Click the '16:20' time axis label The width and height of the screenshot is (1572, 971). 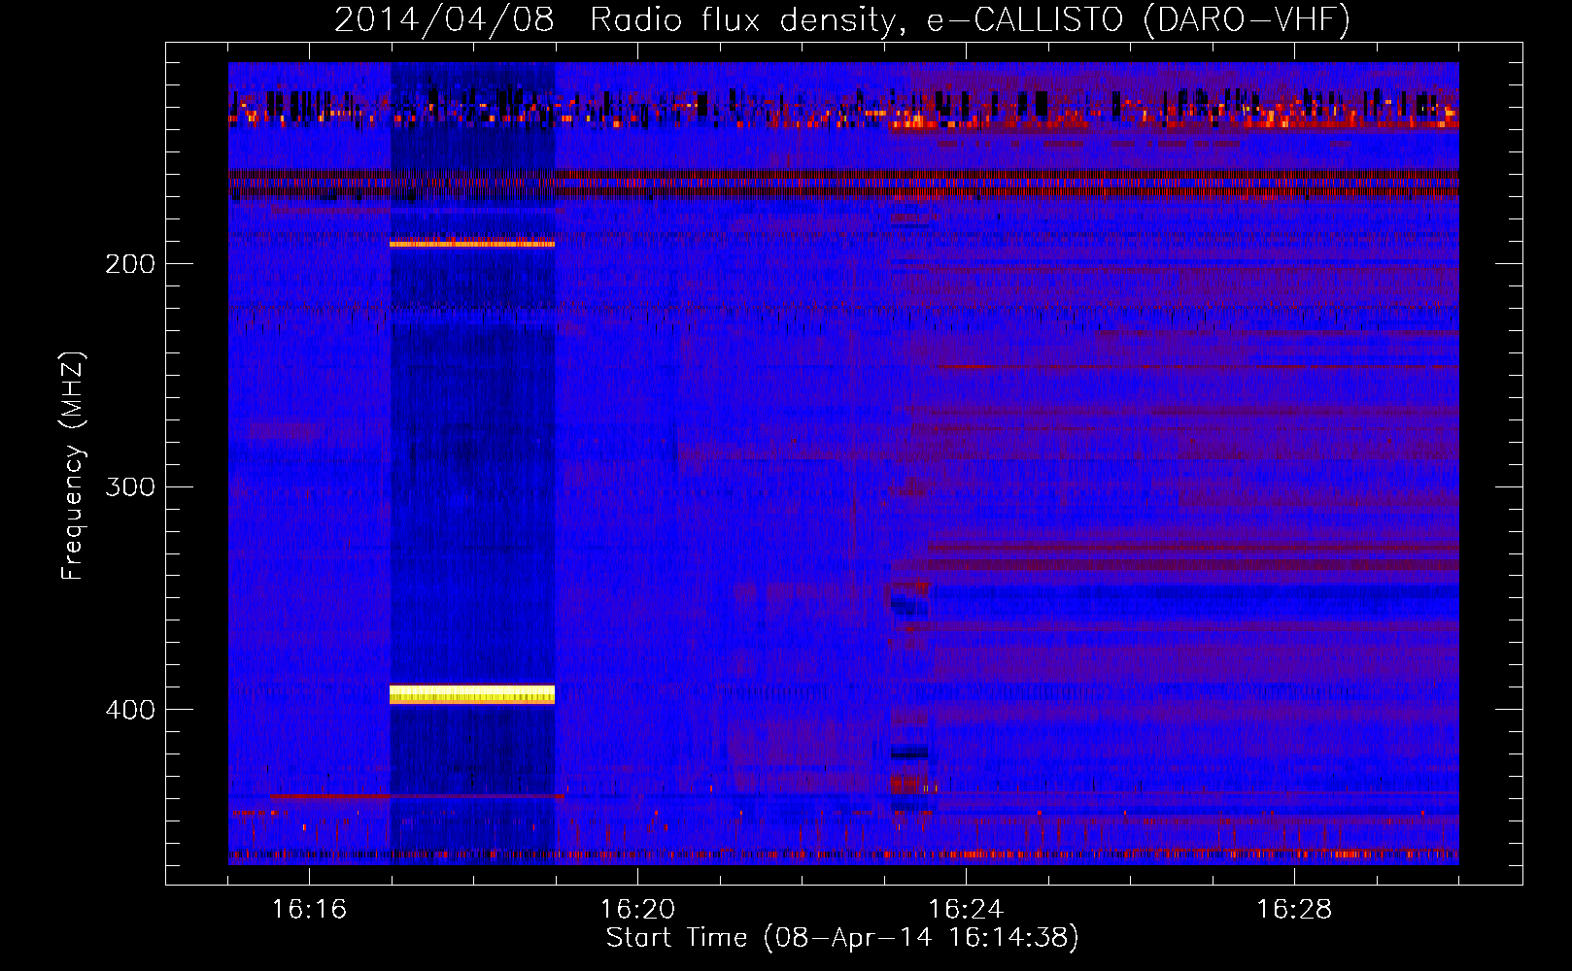point(637,909)
